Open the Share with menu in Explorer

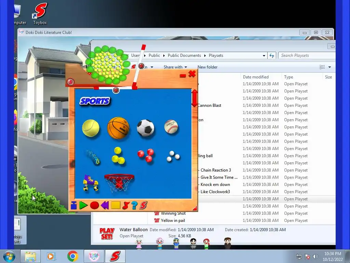click(x=175, y=67)
